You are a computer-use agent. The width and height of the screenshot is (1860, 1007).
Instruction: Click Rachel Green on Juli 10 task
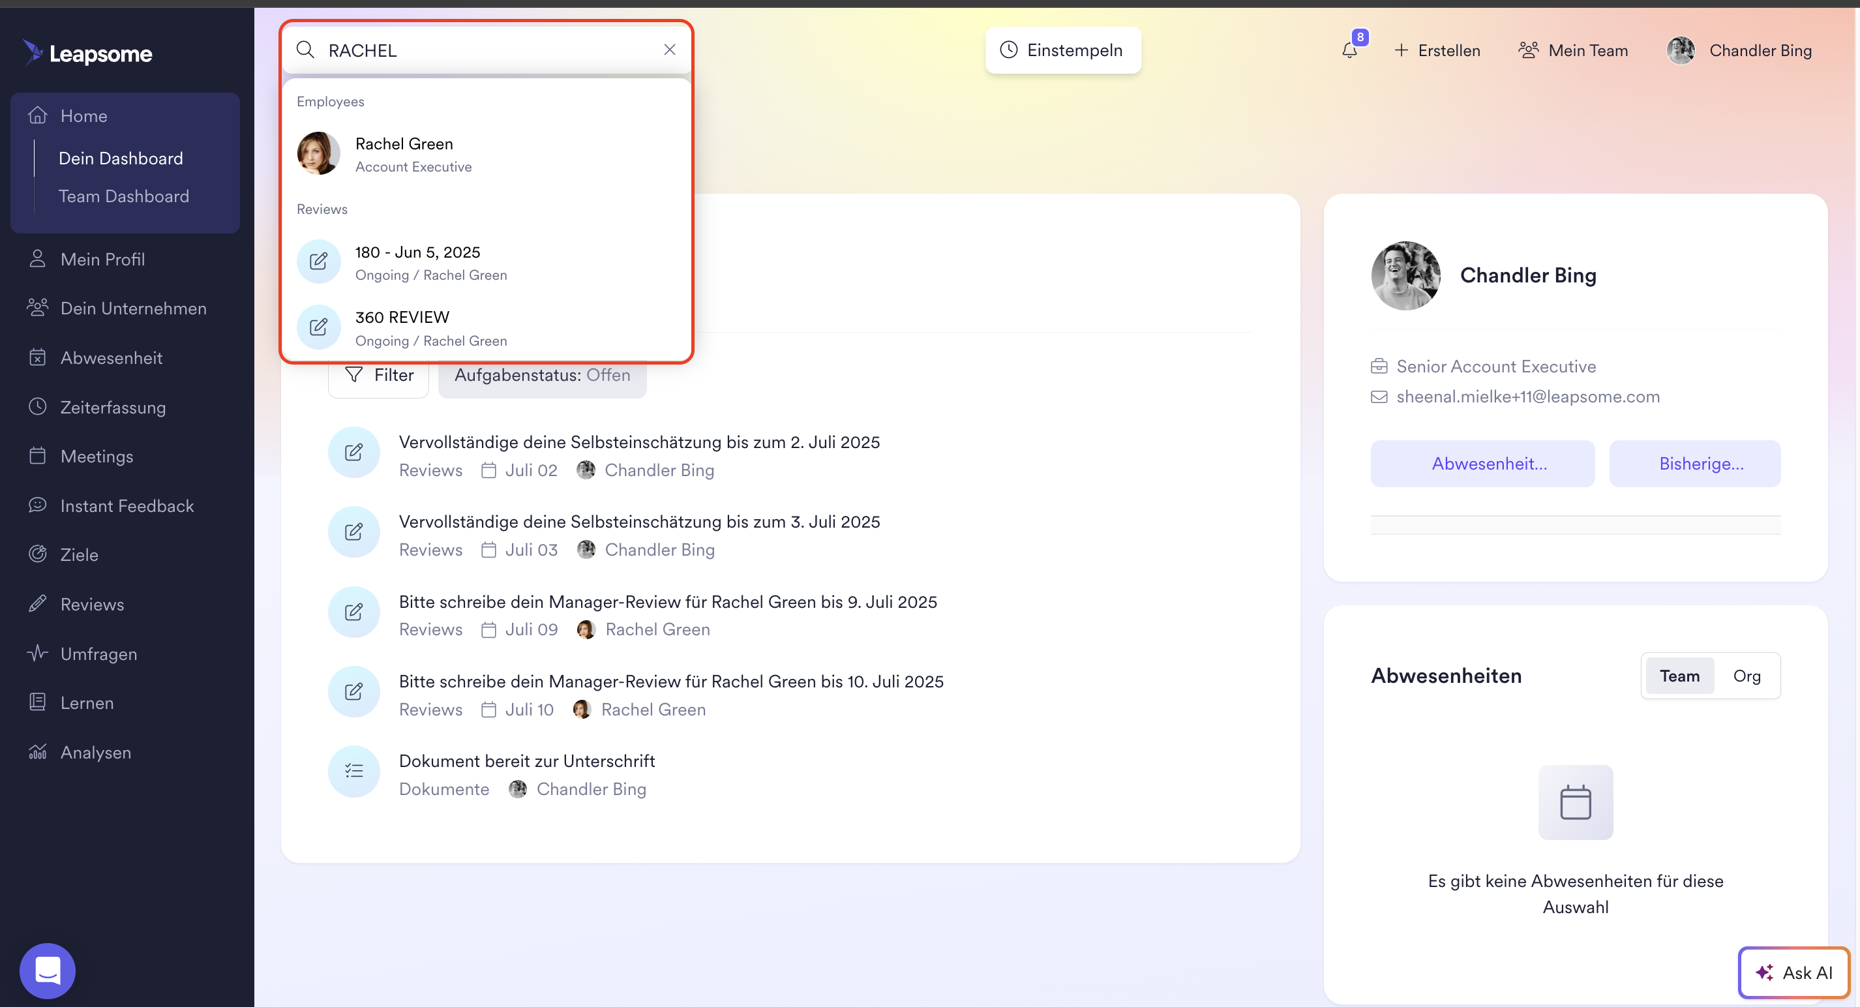[x=653, y=709]
